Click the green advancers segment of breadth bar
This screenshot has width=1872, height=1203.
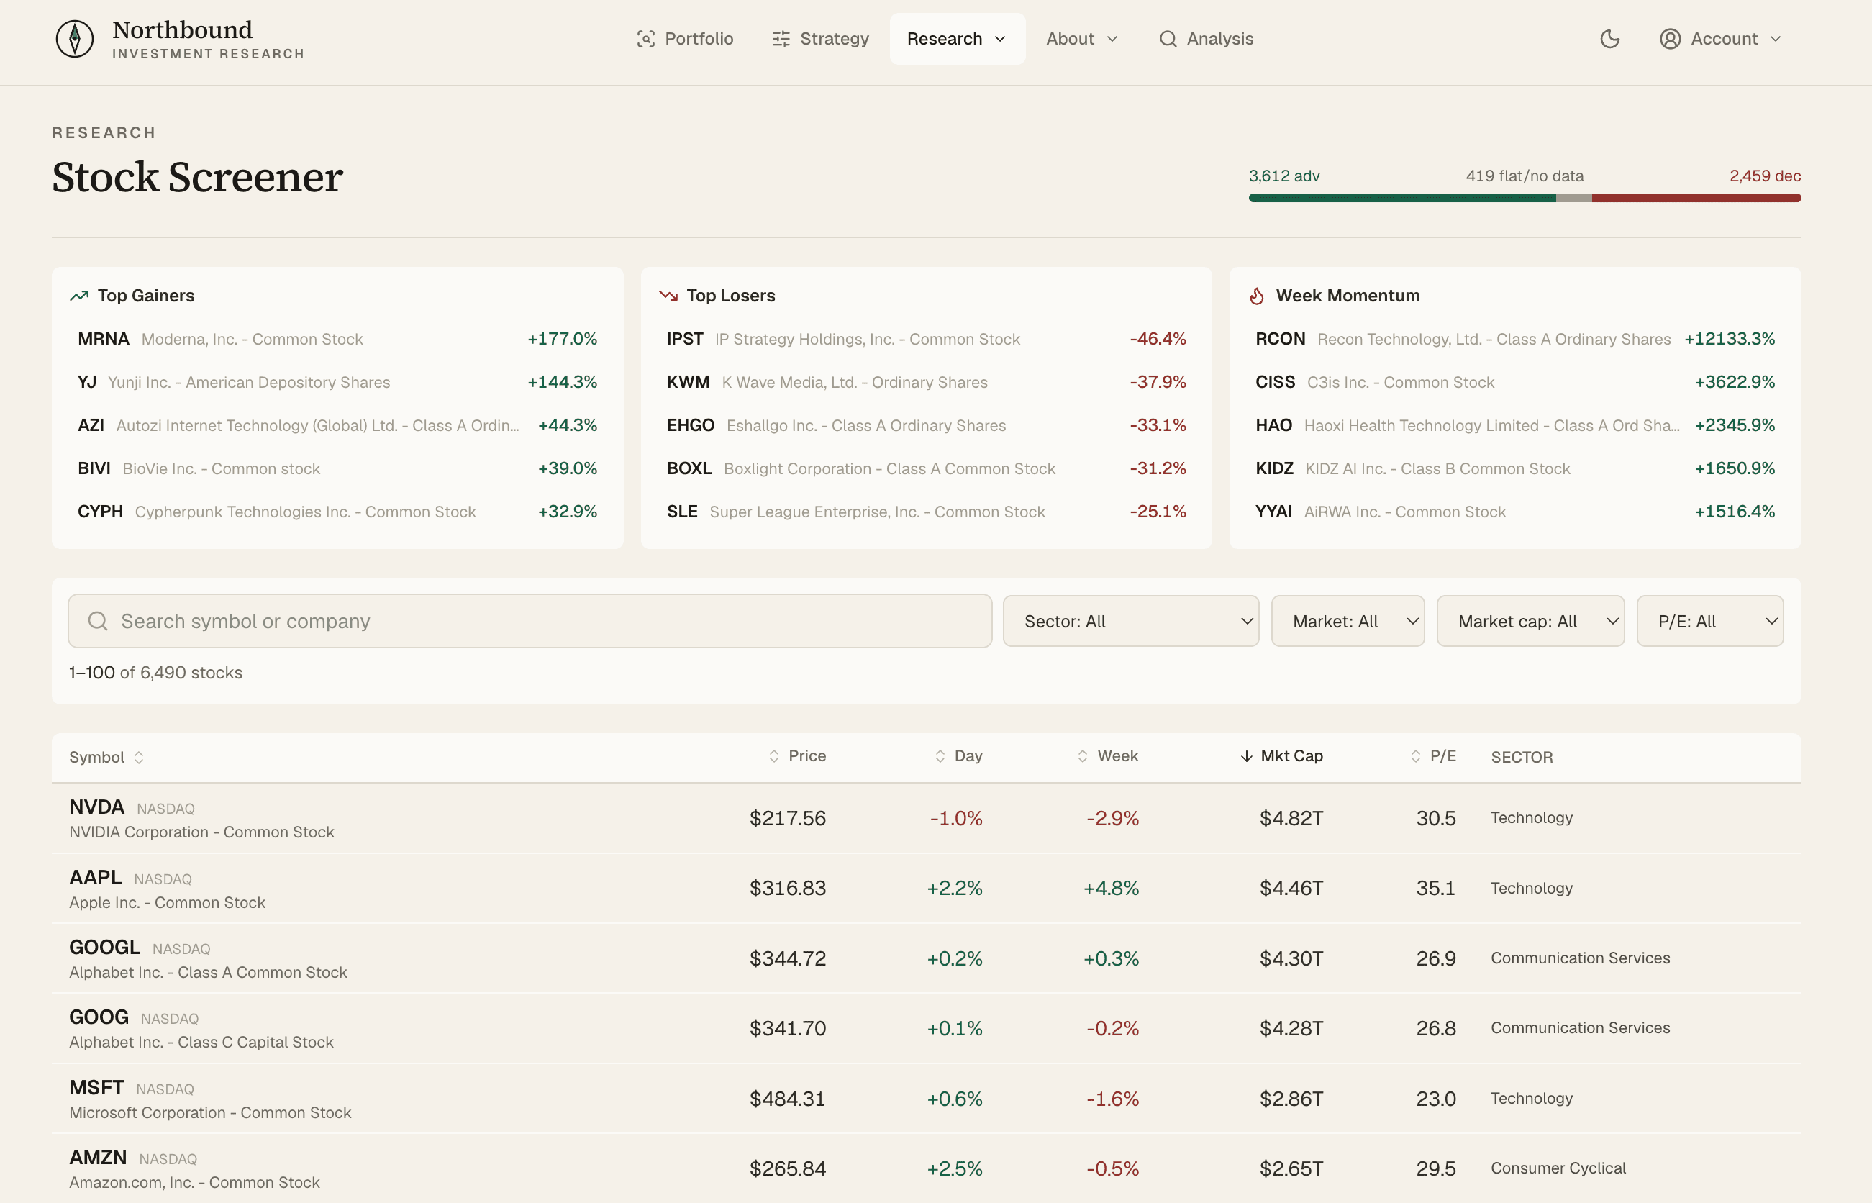pyautogui.click(x=1402, y=199)
